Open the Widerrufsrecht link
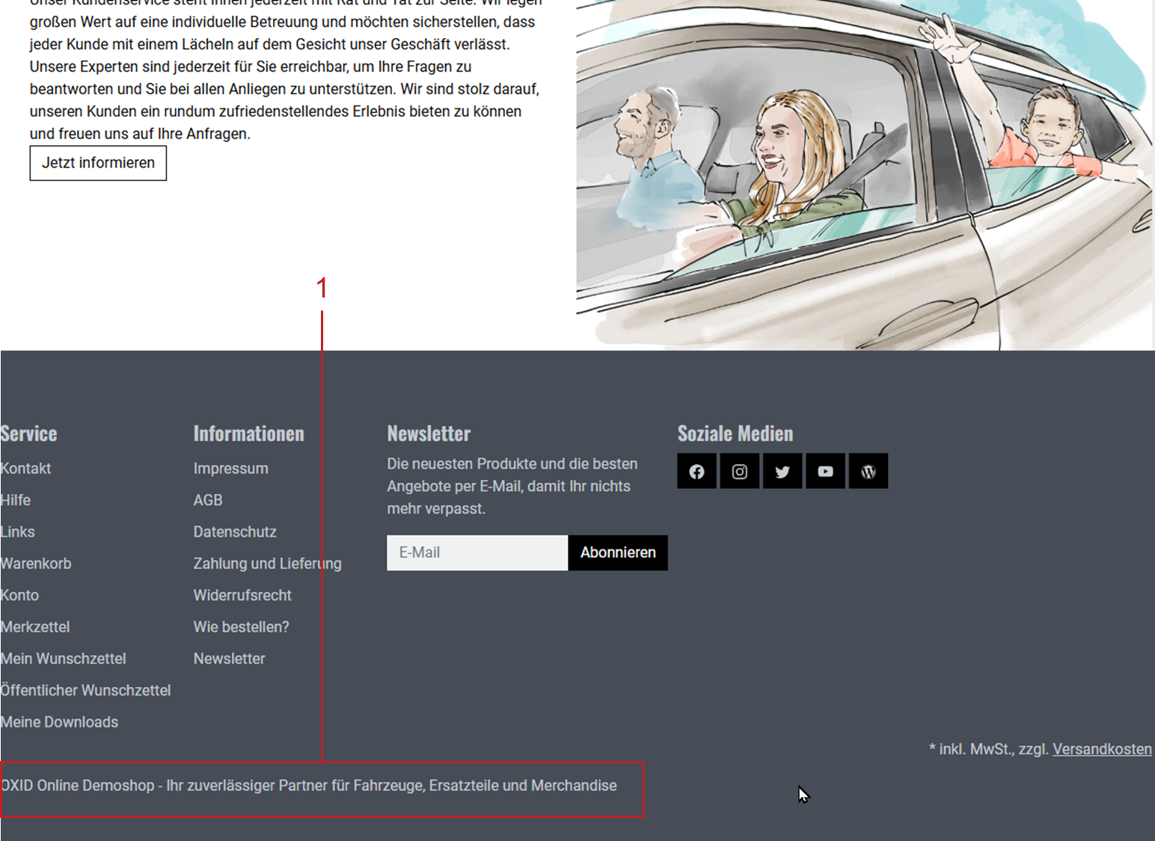The image size is (1155, 841). pos(242,596)
